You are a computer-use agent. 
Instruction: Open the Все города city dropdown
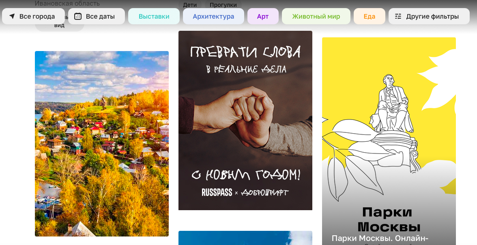[x=33, y=16]
